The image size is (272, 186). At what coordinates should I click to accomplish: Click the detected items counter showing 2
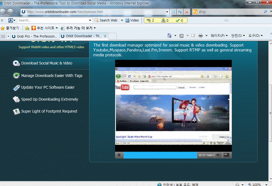(150, 21)
